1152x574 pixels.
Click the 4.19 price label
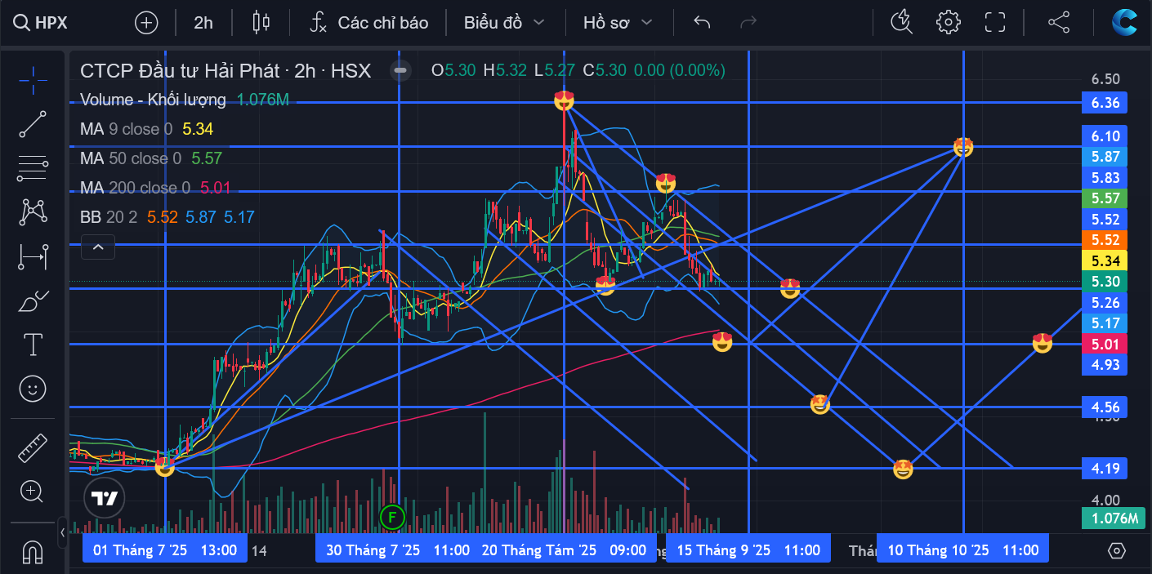tap(1105, 469)
